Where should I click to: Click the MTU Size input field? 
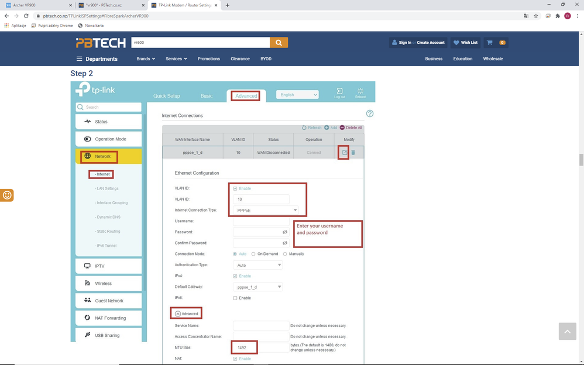point(252,347)
